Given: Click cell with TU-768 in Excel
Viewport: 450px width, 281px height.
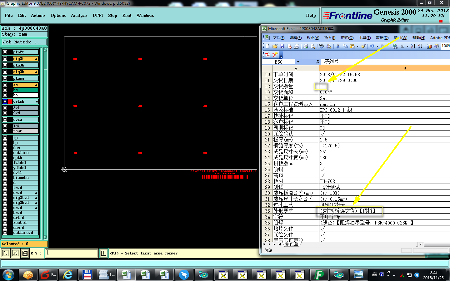Looking at the screenshot, I should coord(384,181).
